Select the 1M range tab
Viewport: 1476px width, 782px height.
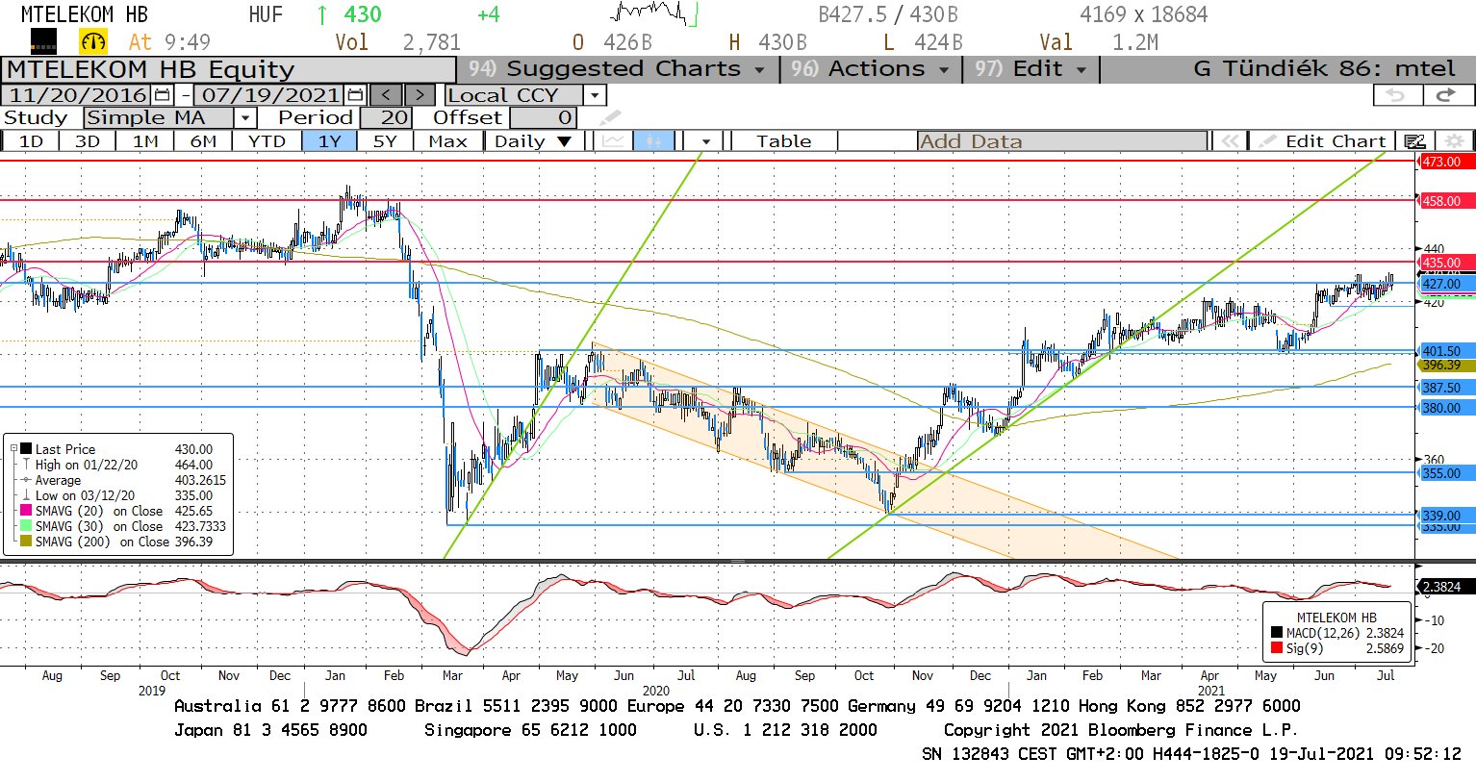145,141
